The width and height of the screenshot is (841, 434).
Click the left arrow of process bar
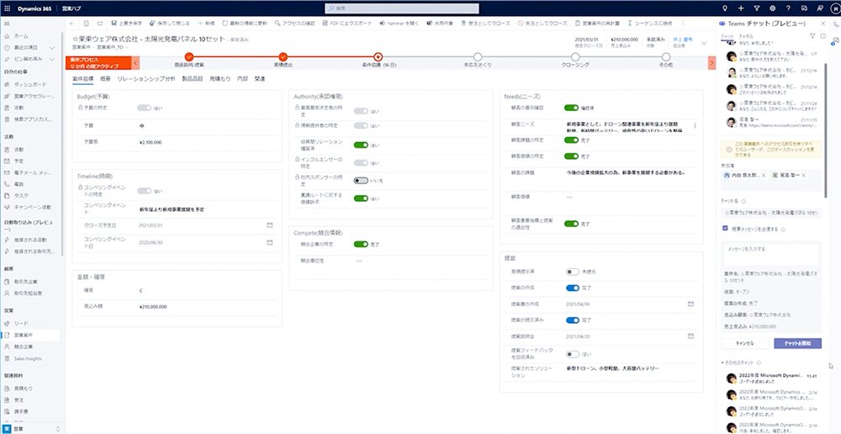tap(136, 63)
